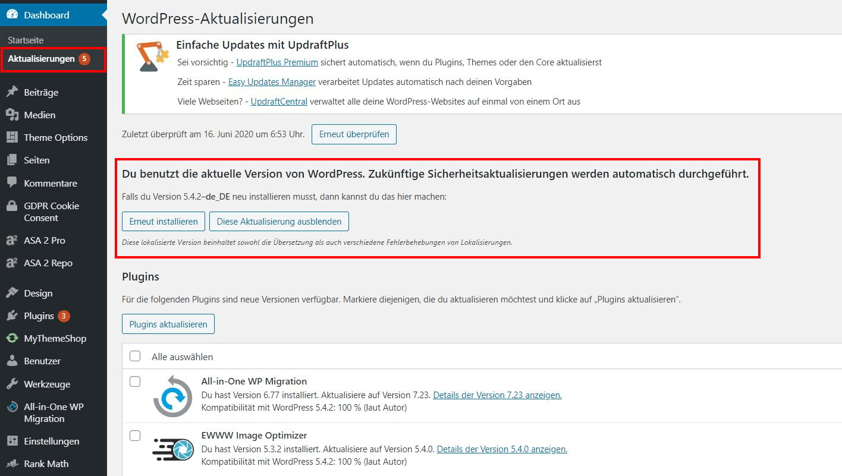
Task: Click the Erneut überprüfen button
Action: pos(354,134)
